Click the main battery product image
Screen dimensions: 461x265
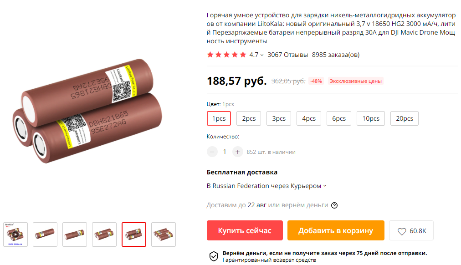tap(87, 111)
